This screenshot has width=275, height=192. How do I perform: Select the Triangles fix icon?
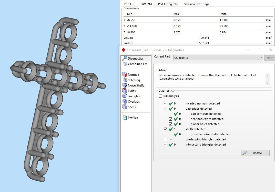tap(125, 96)
